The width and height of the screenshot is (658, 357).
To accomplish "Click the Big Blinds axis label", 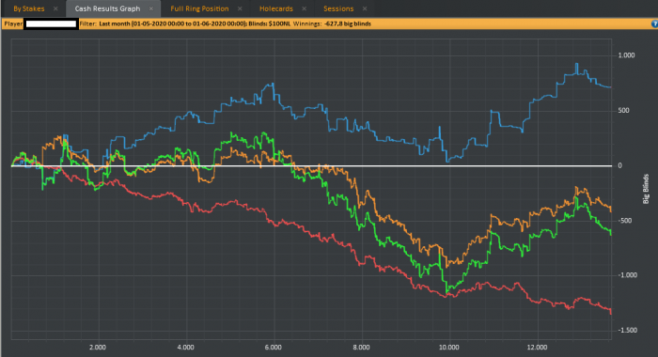I will pos(646,189).
